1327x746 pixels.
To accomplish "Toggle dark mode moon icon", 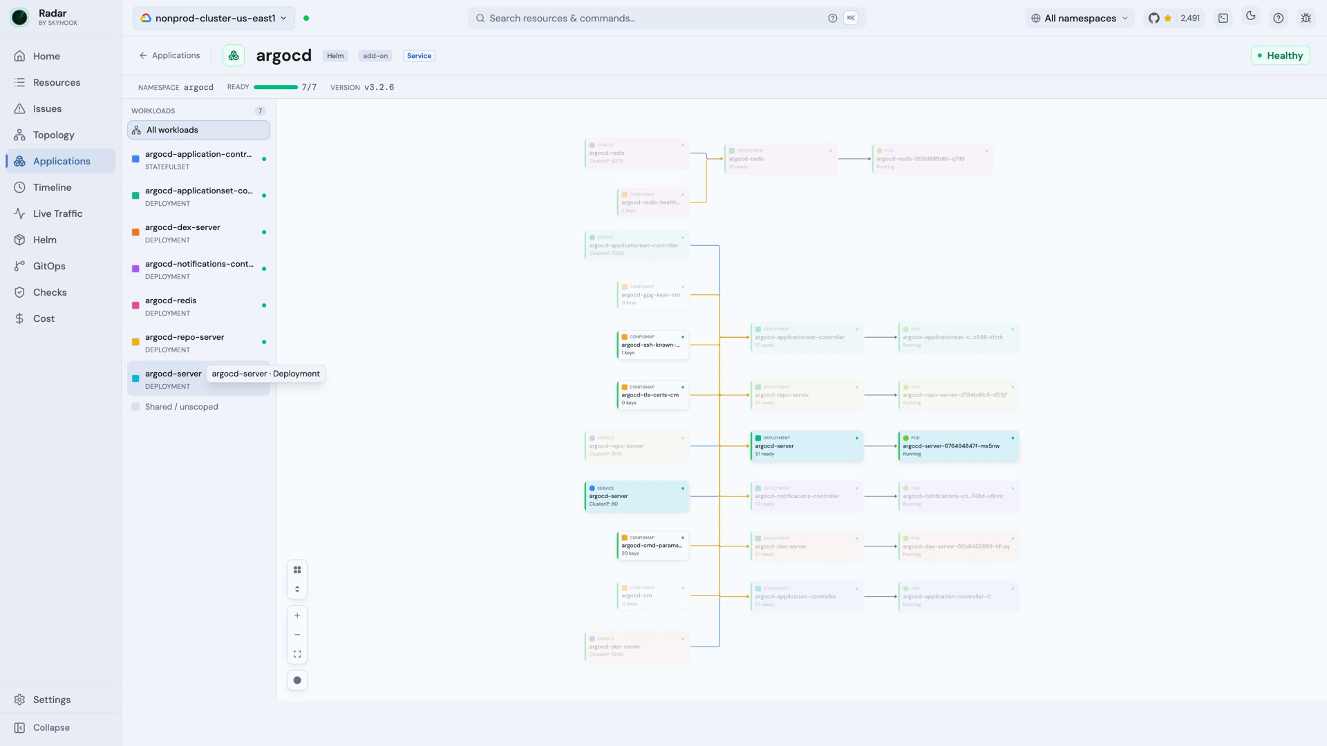I will click(x=1251, y=15).
